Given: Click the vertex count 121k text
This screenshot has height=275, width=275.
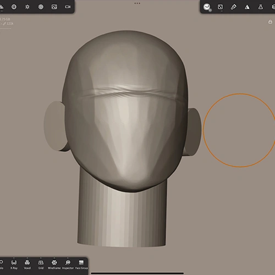Looking at the screenshot, I should pos(10,24).
